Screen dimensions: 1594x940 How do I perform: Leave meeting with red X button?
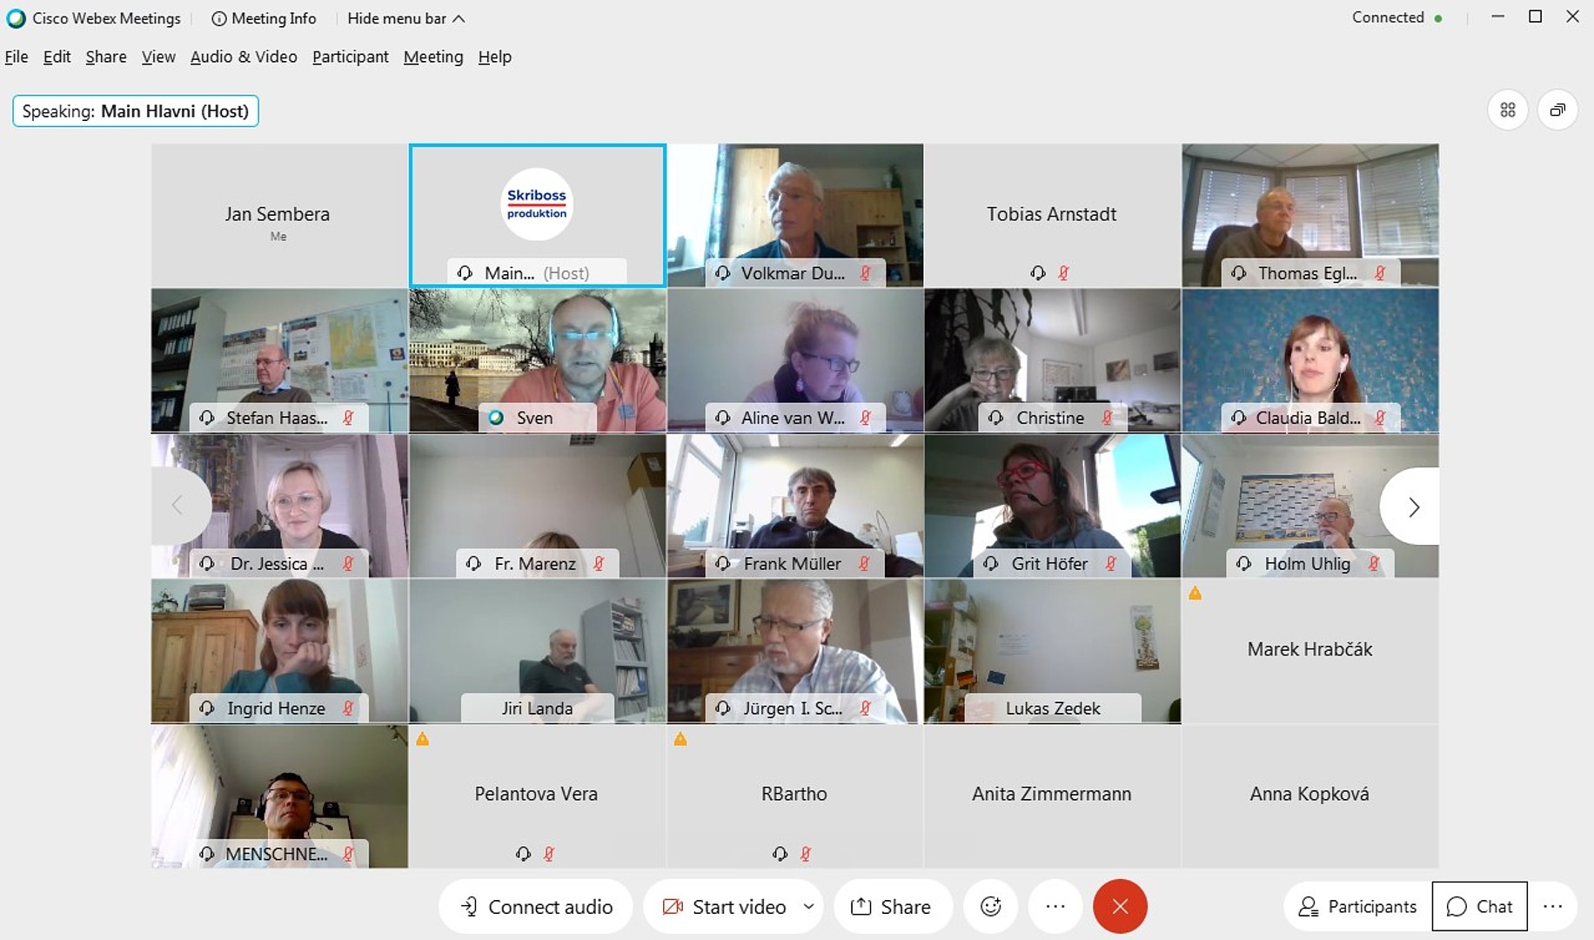[1120, 907]
